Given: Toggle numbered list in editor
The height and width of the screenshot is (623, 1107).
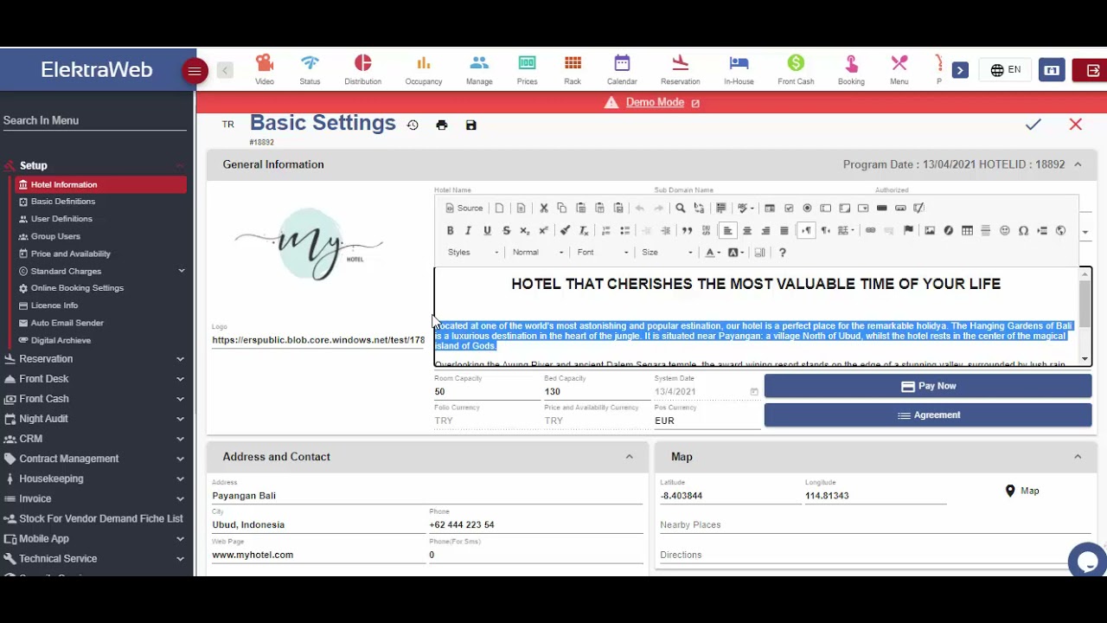Looking at the screenshot, I should [x=606, y=230].
